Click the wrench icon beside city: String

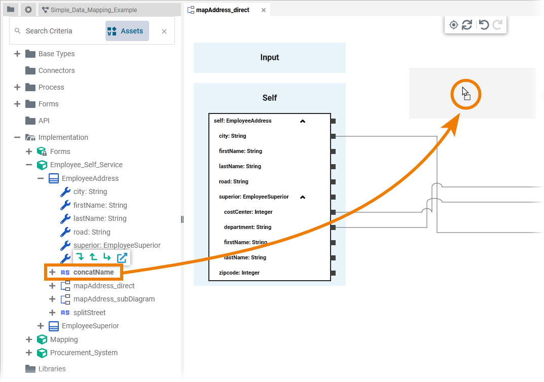(65, 192)
